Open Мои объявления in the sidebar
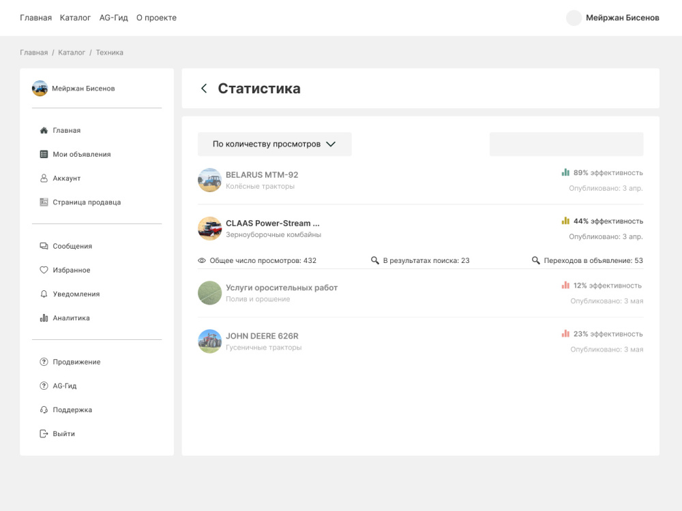Viewport: 682px width, 511px height. (82, 154)
